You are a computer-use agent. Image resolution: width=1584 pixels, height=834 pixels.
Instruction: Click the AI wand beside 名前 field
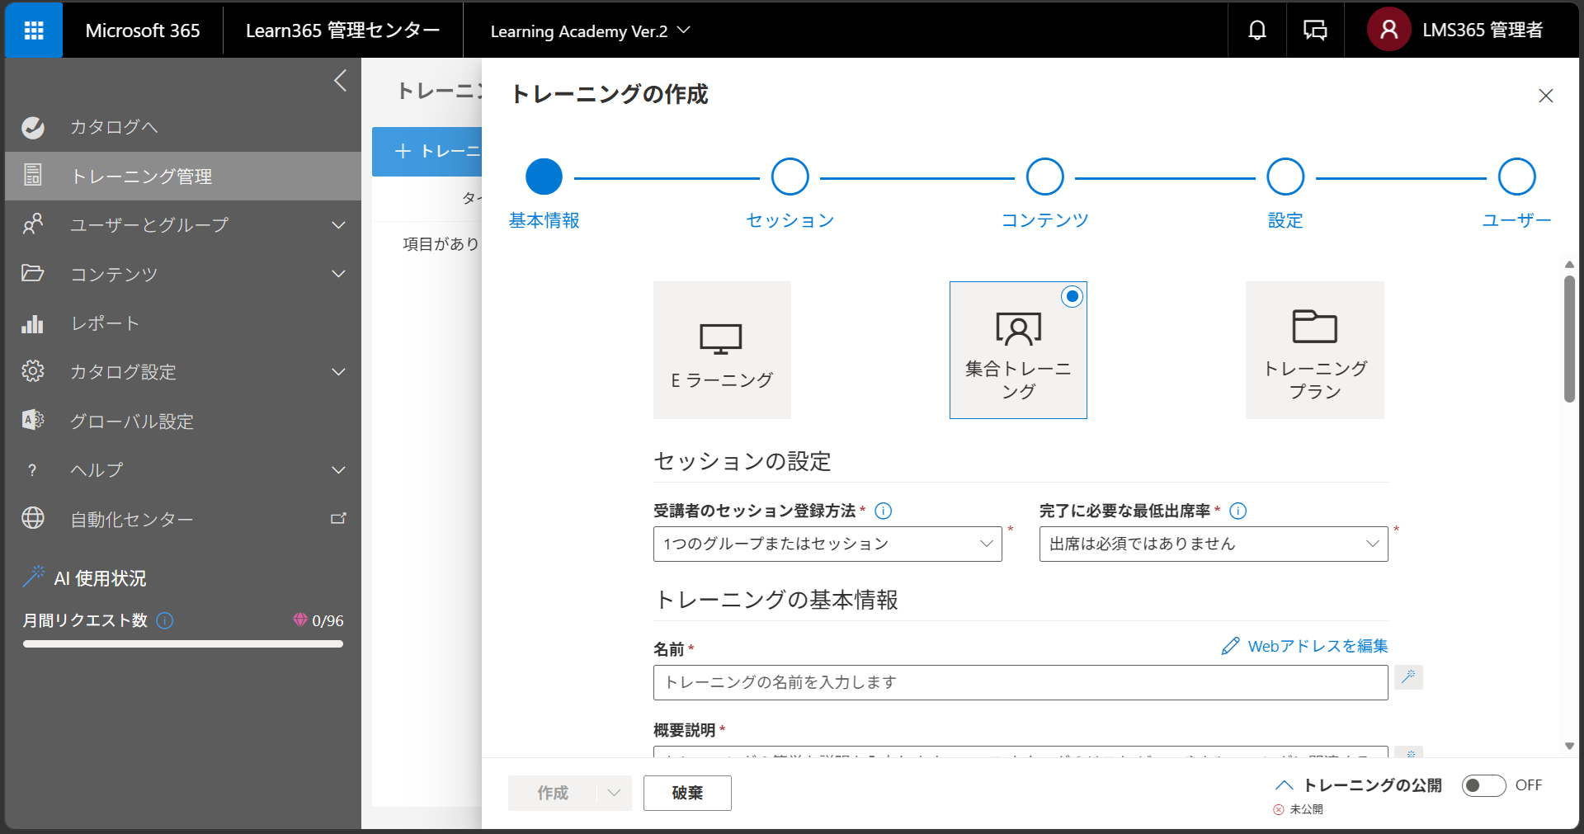tap(1408, 677)
